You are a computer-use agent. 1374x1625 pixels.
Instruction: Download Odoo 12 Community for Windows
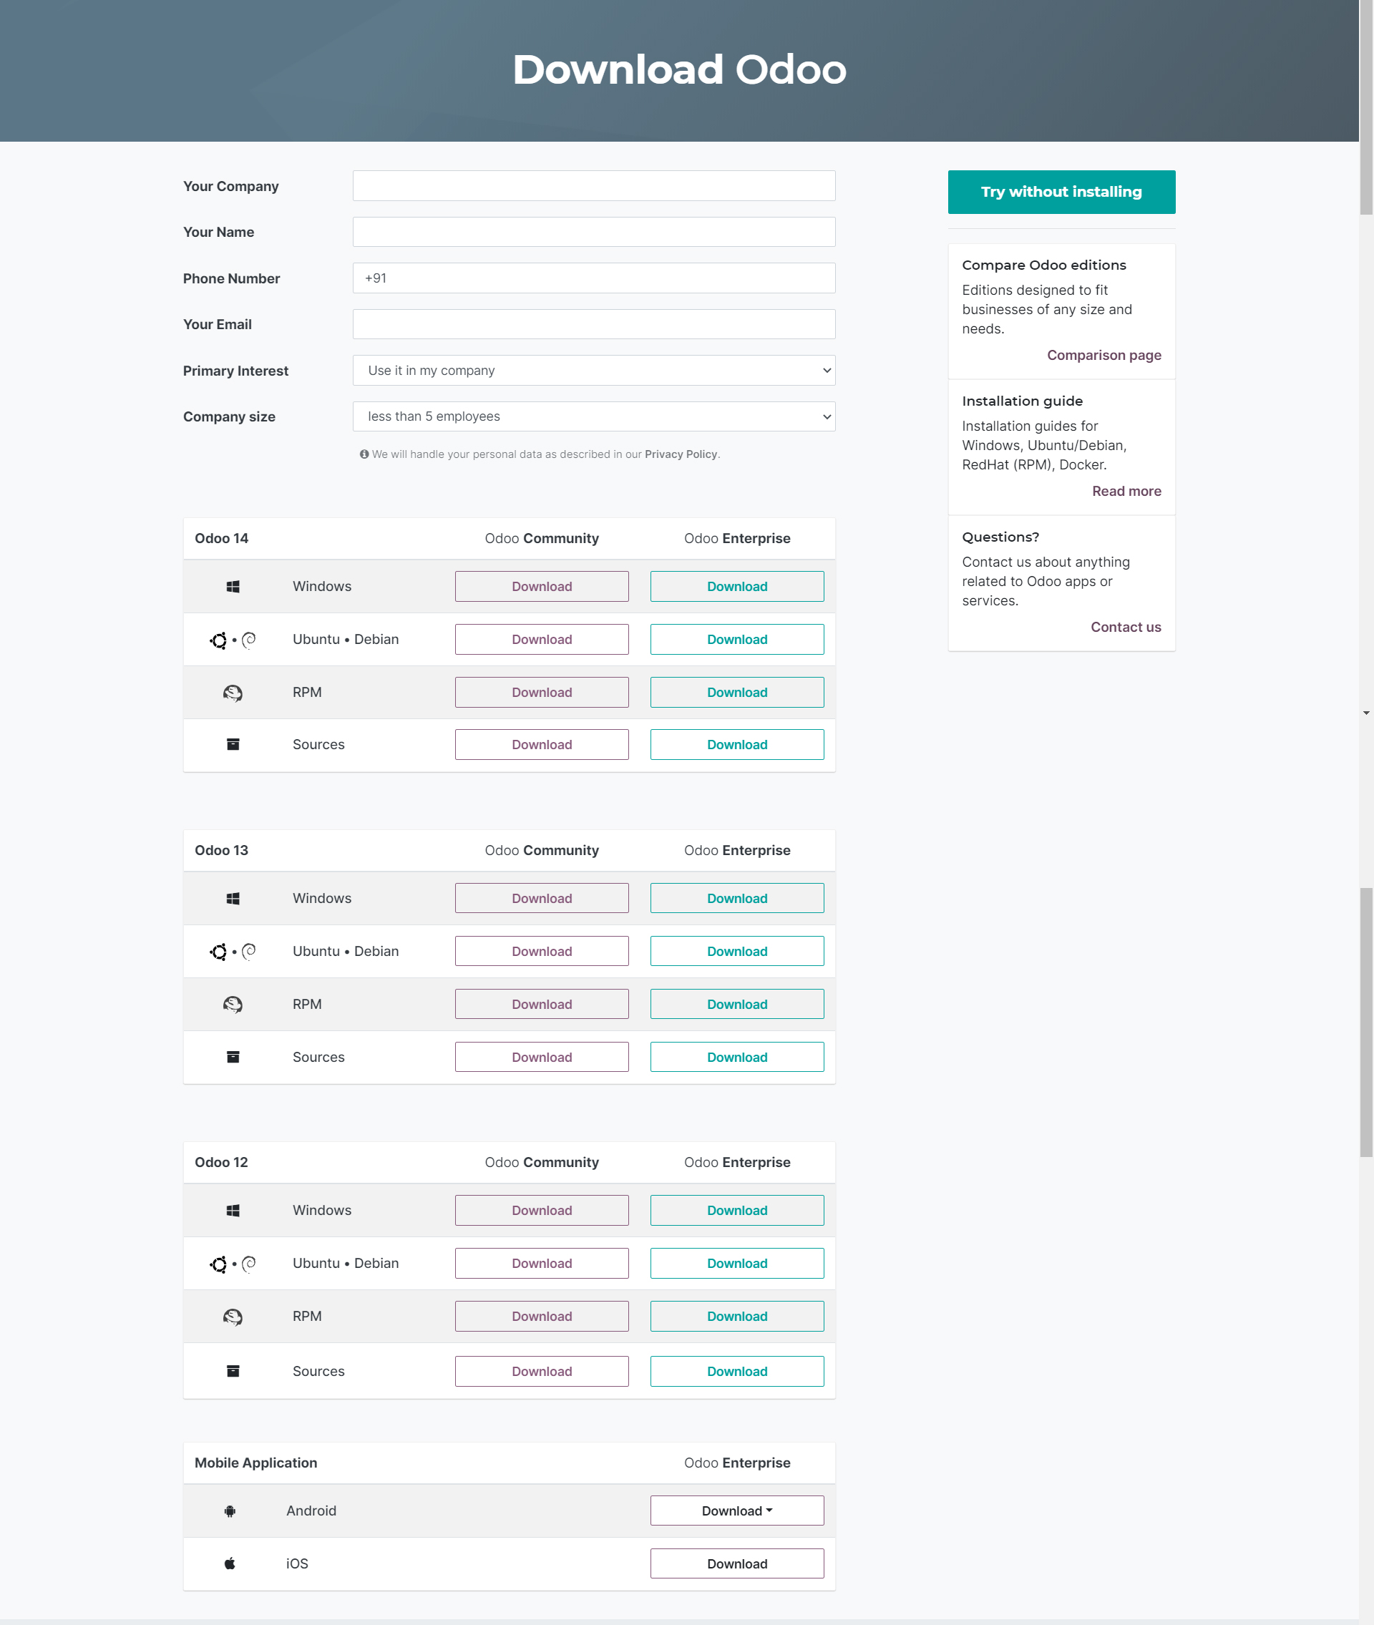click(541, 1211)
